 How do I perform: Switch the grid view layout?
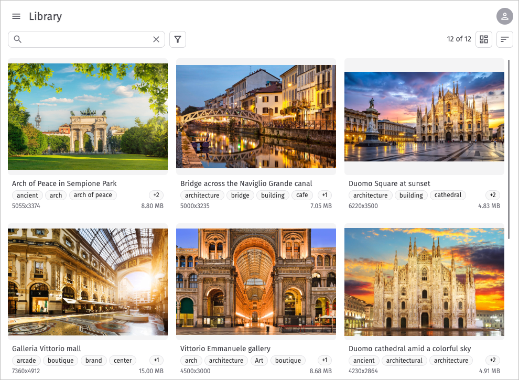tap(483, 39)
